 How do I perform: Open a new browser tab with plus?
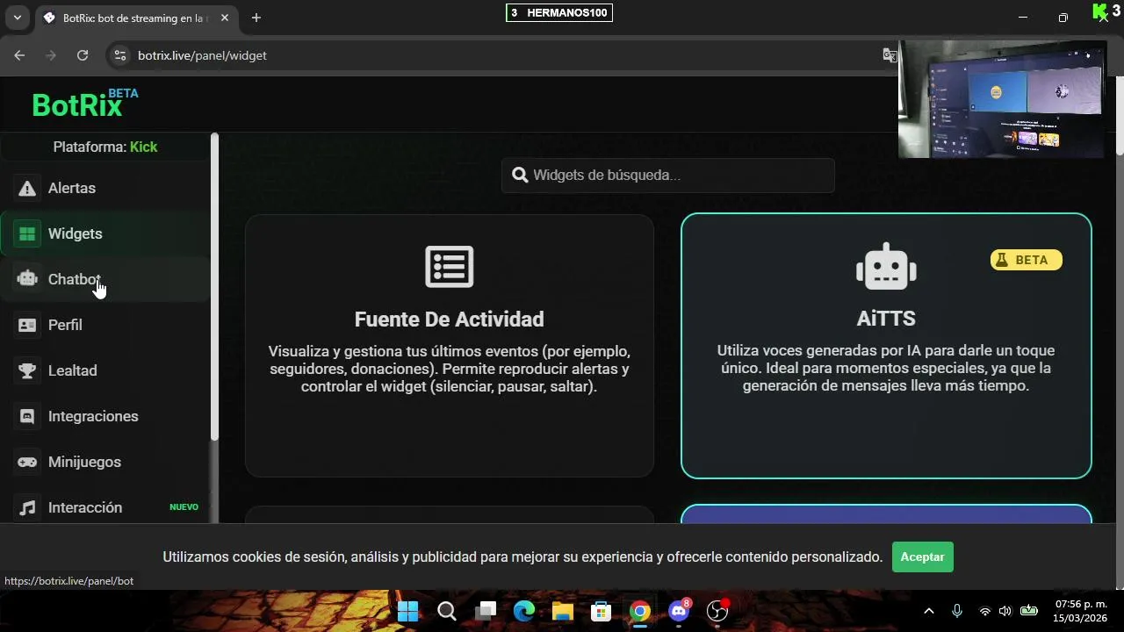coord(256,18)
